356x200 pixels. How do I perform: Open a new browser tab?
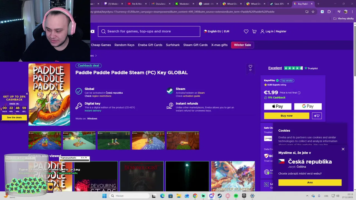pyautogui.click(x=318, y=4)
